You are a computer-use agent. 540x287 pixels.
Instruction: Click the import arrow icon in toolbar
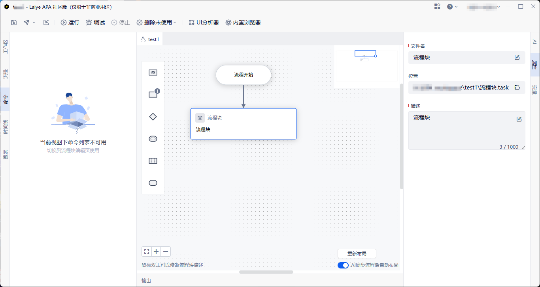tap(46, 22)
